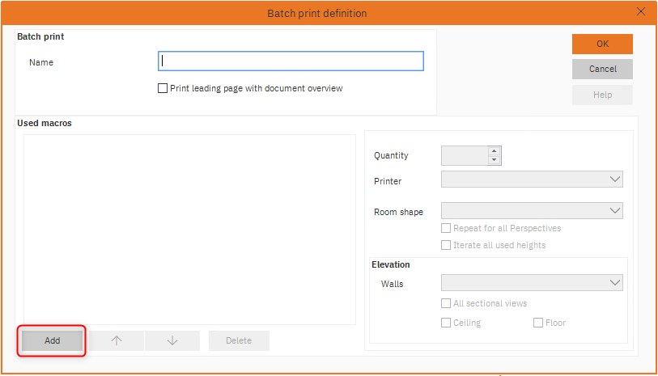The image size is (658, 376).
Task: Enable Print leading page with document overview
Action: 163,88
